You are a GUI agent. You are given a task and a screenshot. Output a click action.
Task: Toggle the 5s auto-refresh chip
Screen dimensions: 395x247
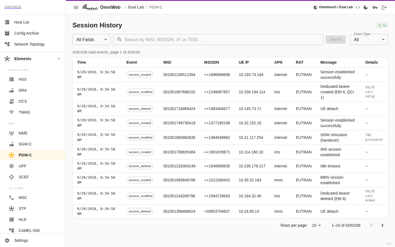pyautogui.click(x=382, y=25)
